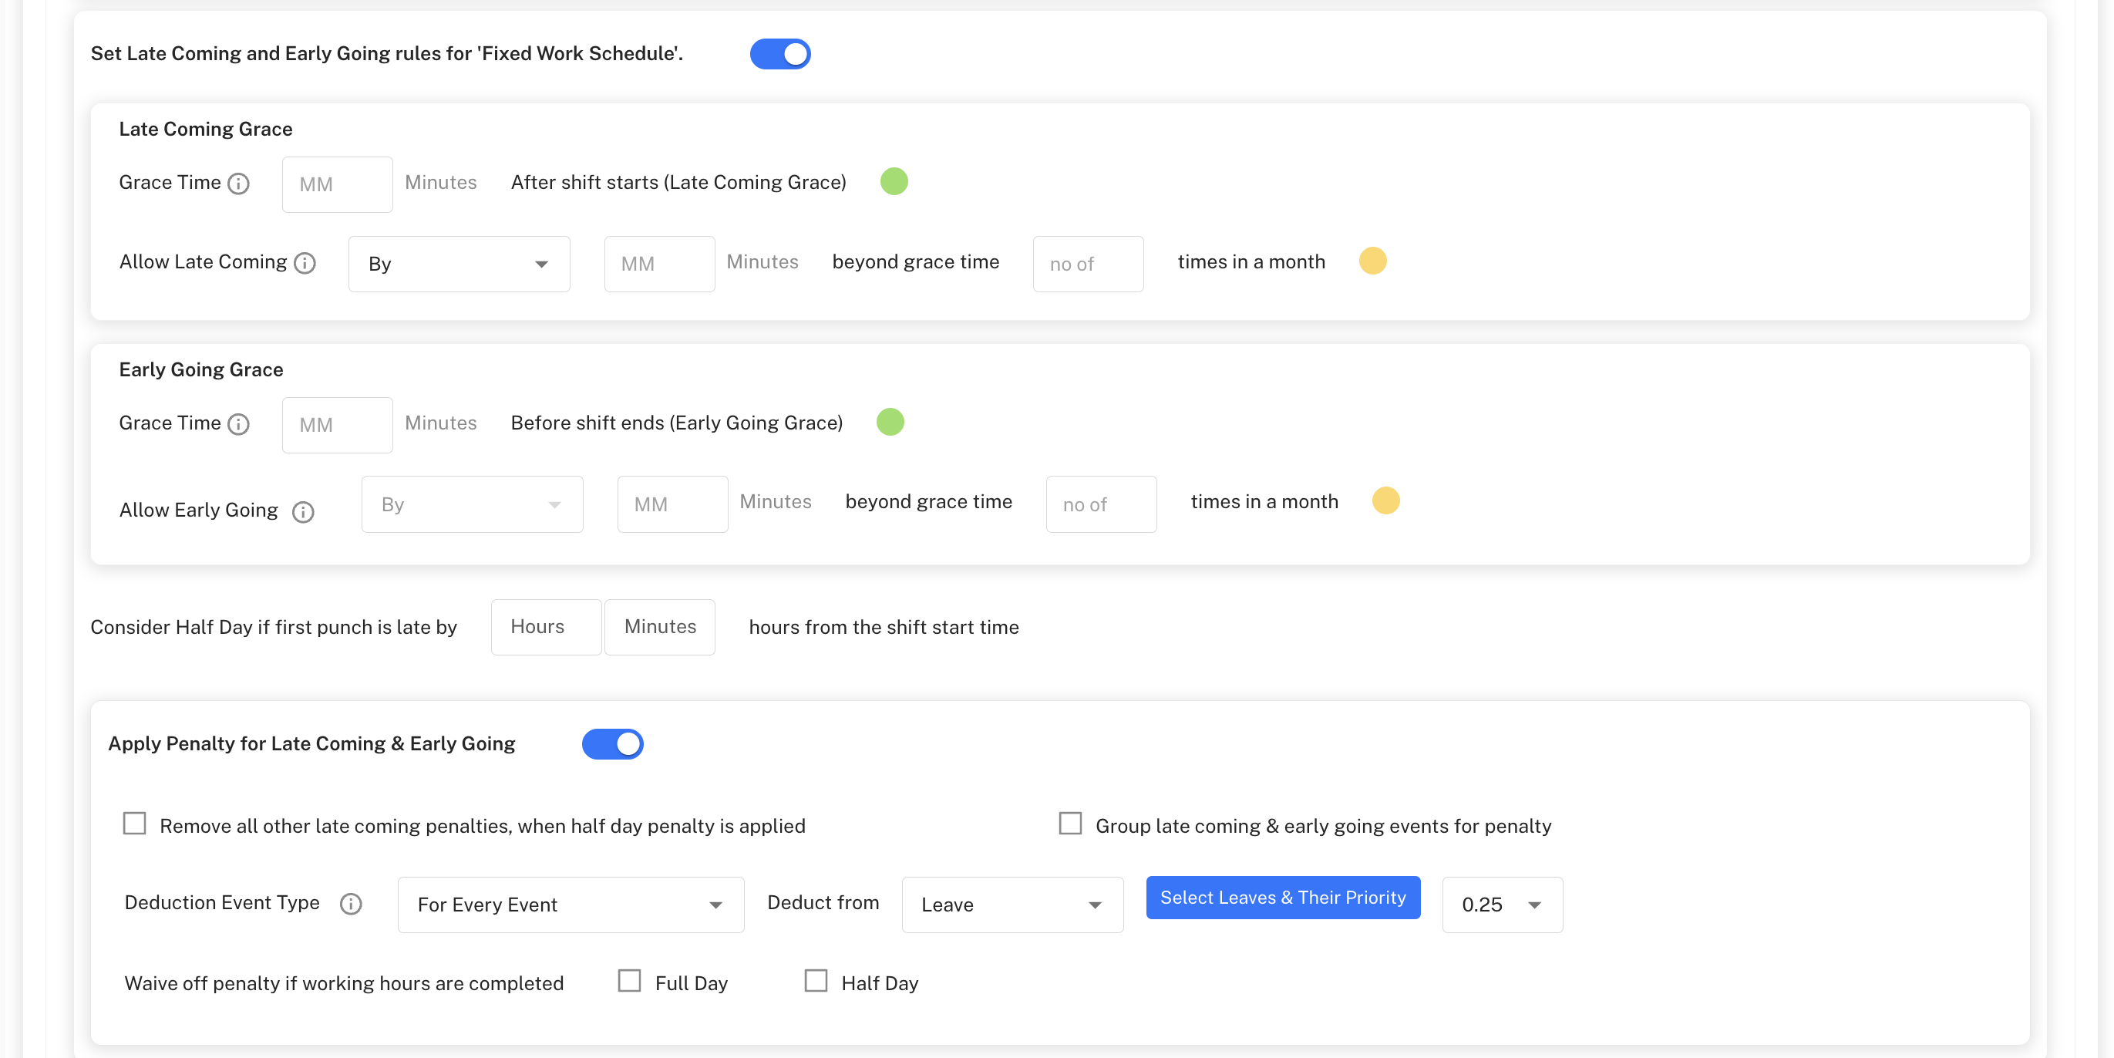This screenshot has height=1058, width=2114.
Task: Click the Half Day Hours input field
Action: click(546, 627)
